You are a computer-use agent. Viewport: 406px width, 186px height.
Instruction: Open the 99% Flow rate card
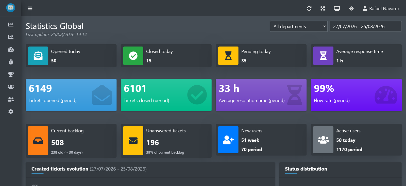click(356, 95)
